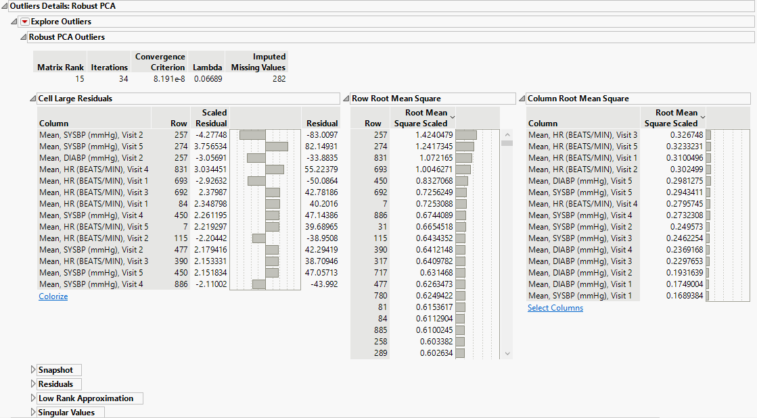The height and width of the screenshot is (418, 757).
Task: Expand the Low Rank Approximation section
Action: tap(33, 398)
